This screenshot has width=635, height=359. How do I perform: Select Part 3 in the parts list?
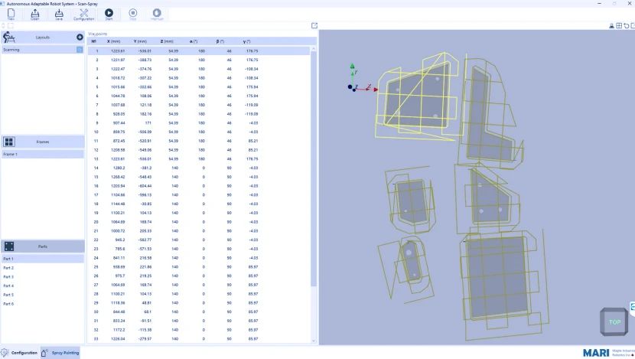tap(8, 277)
